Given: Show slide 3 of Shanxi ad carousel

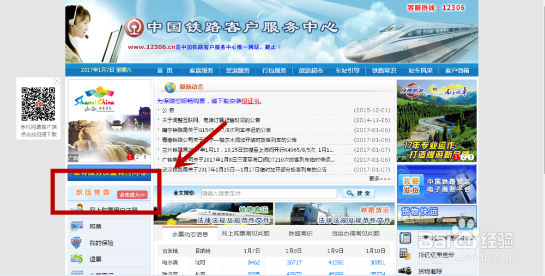Looking at the screenshot, I should pyautogui.click(x=144, y=157).
